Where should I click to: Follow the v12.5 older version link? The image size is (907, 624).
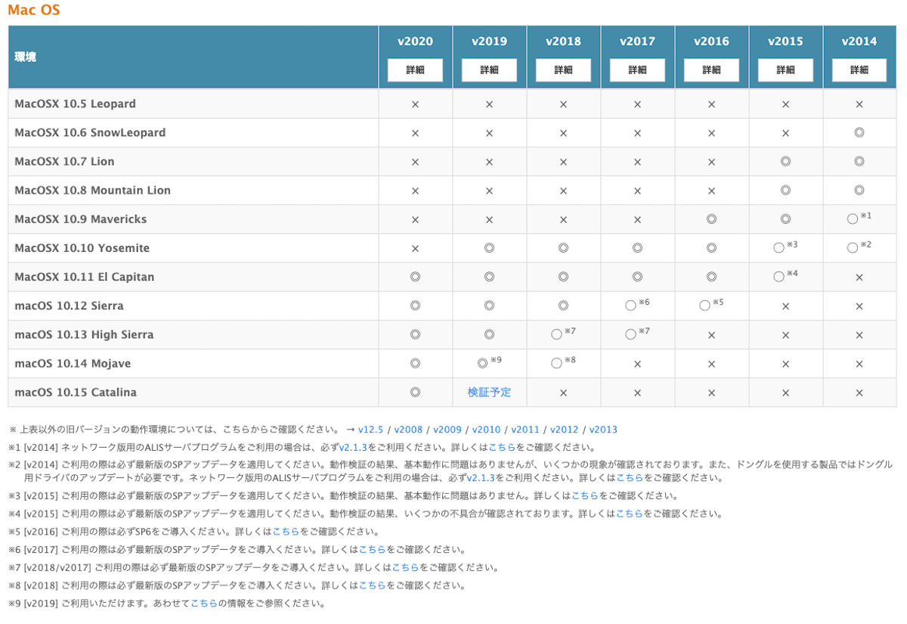(372, 430)
